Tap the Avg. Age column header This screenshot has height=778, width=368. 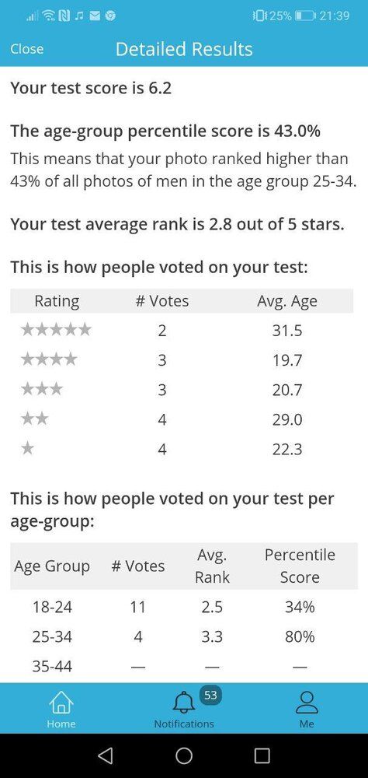286,301
